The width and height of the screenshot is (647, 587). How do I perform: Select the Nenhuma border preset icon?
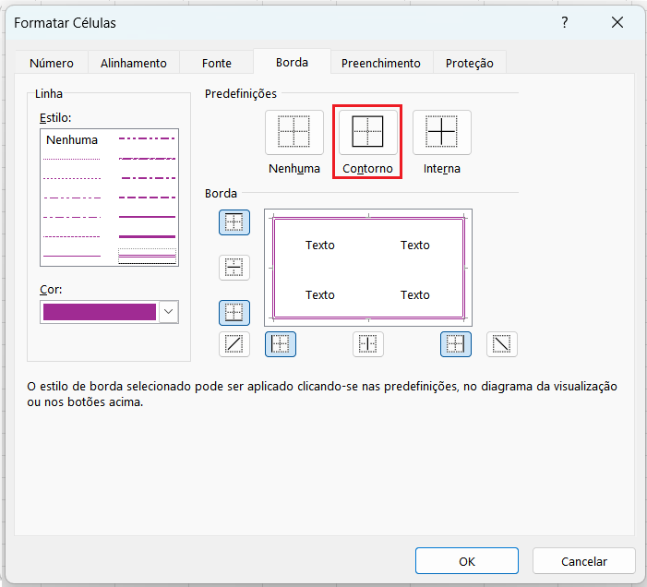pos(294,132)
